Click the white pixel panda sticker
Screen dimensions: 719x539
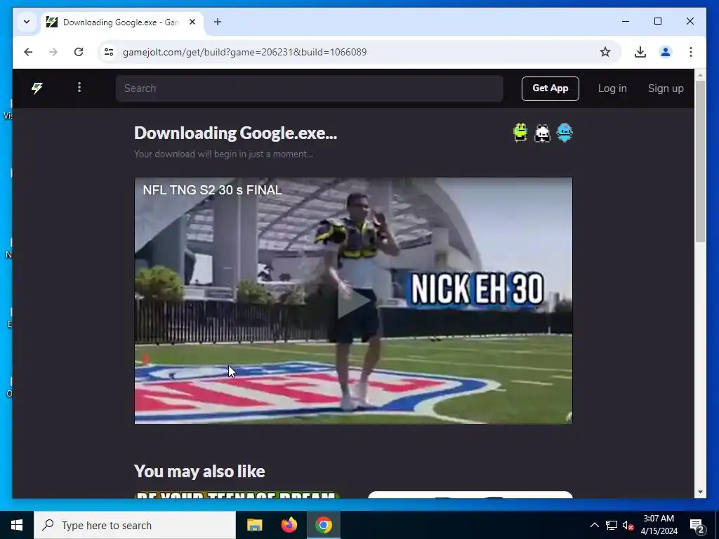pos(542,133)
